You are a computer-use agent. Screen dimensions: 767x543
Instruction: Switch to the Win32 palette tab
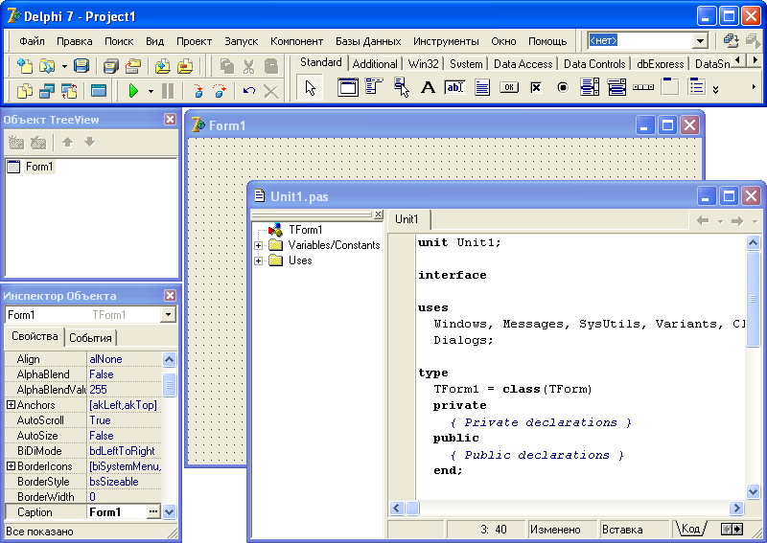[423, 64]
